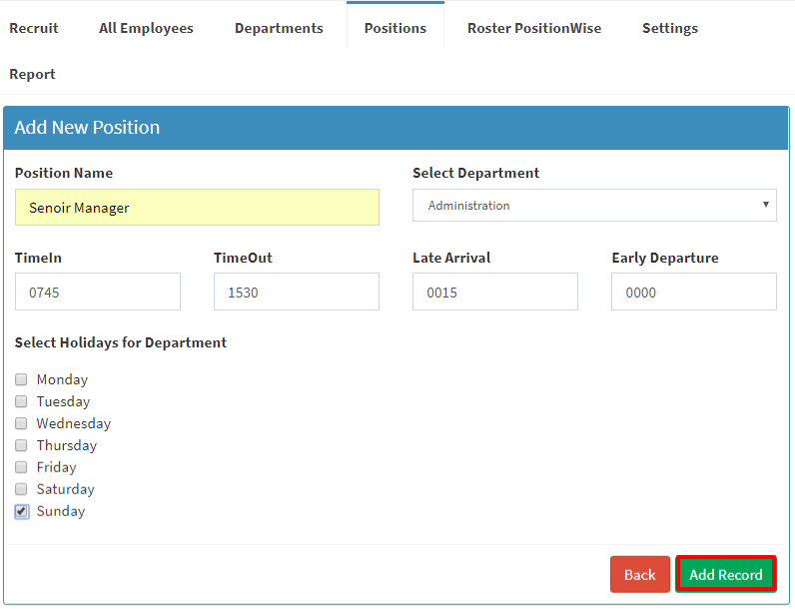Check the Friday holiday checkbox

[x=21, y=467]
